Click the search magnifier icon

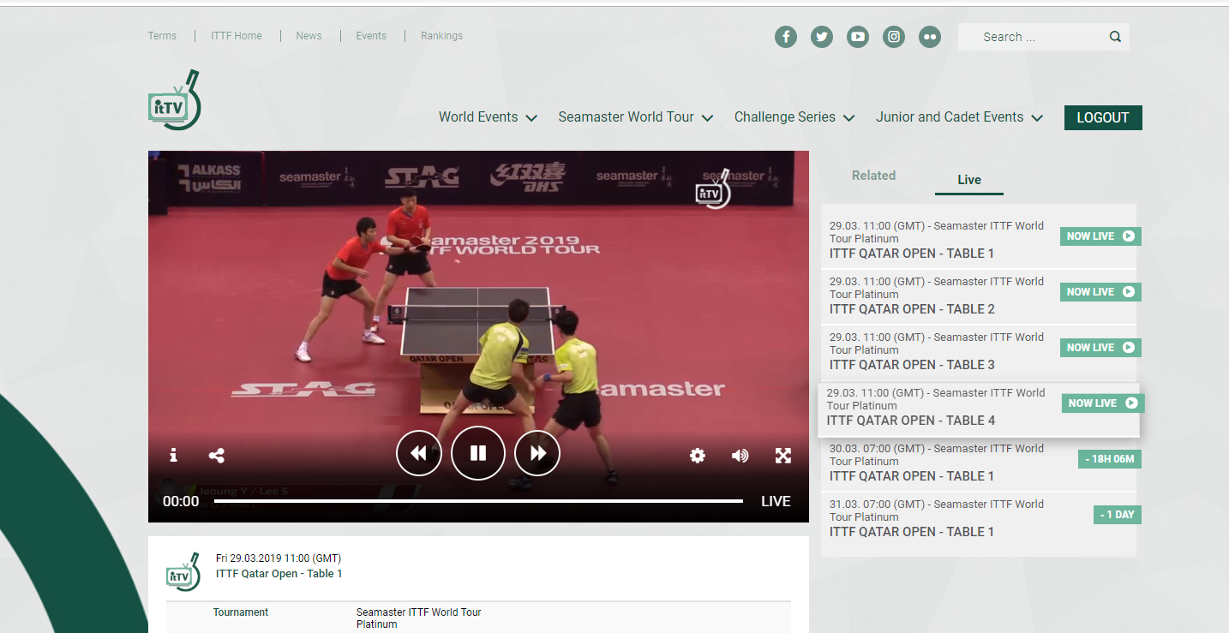[1115, 37]
